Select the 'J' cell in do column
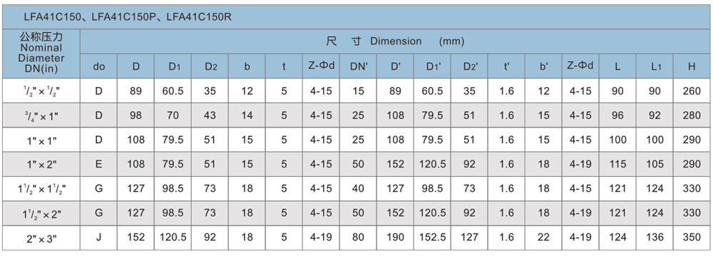 pyautogui.click(x=98, y=238)
